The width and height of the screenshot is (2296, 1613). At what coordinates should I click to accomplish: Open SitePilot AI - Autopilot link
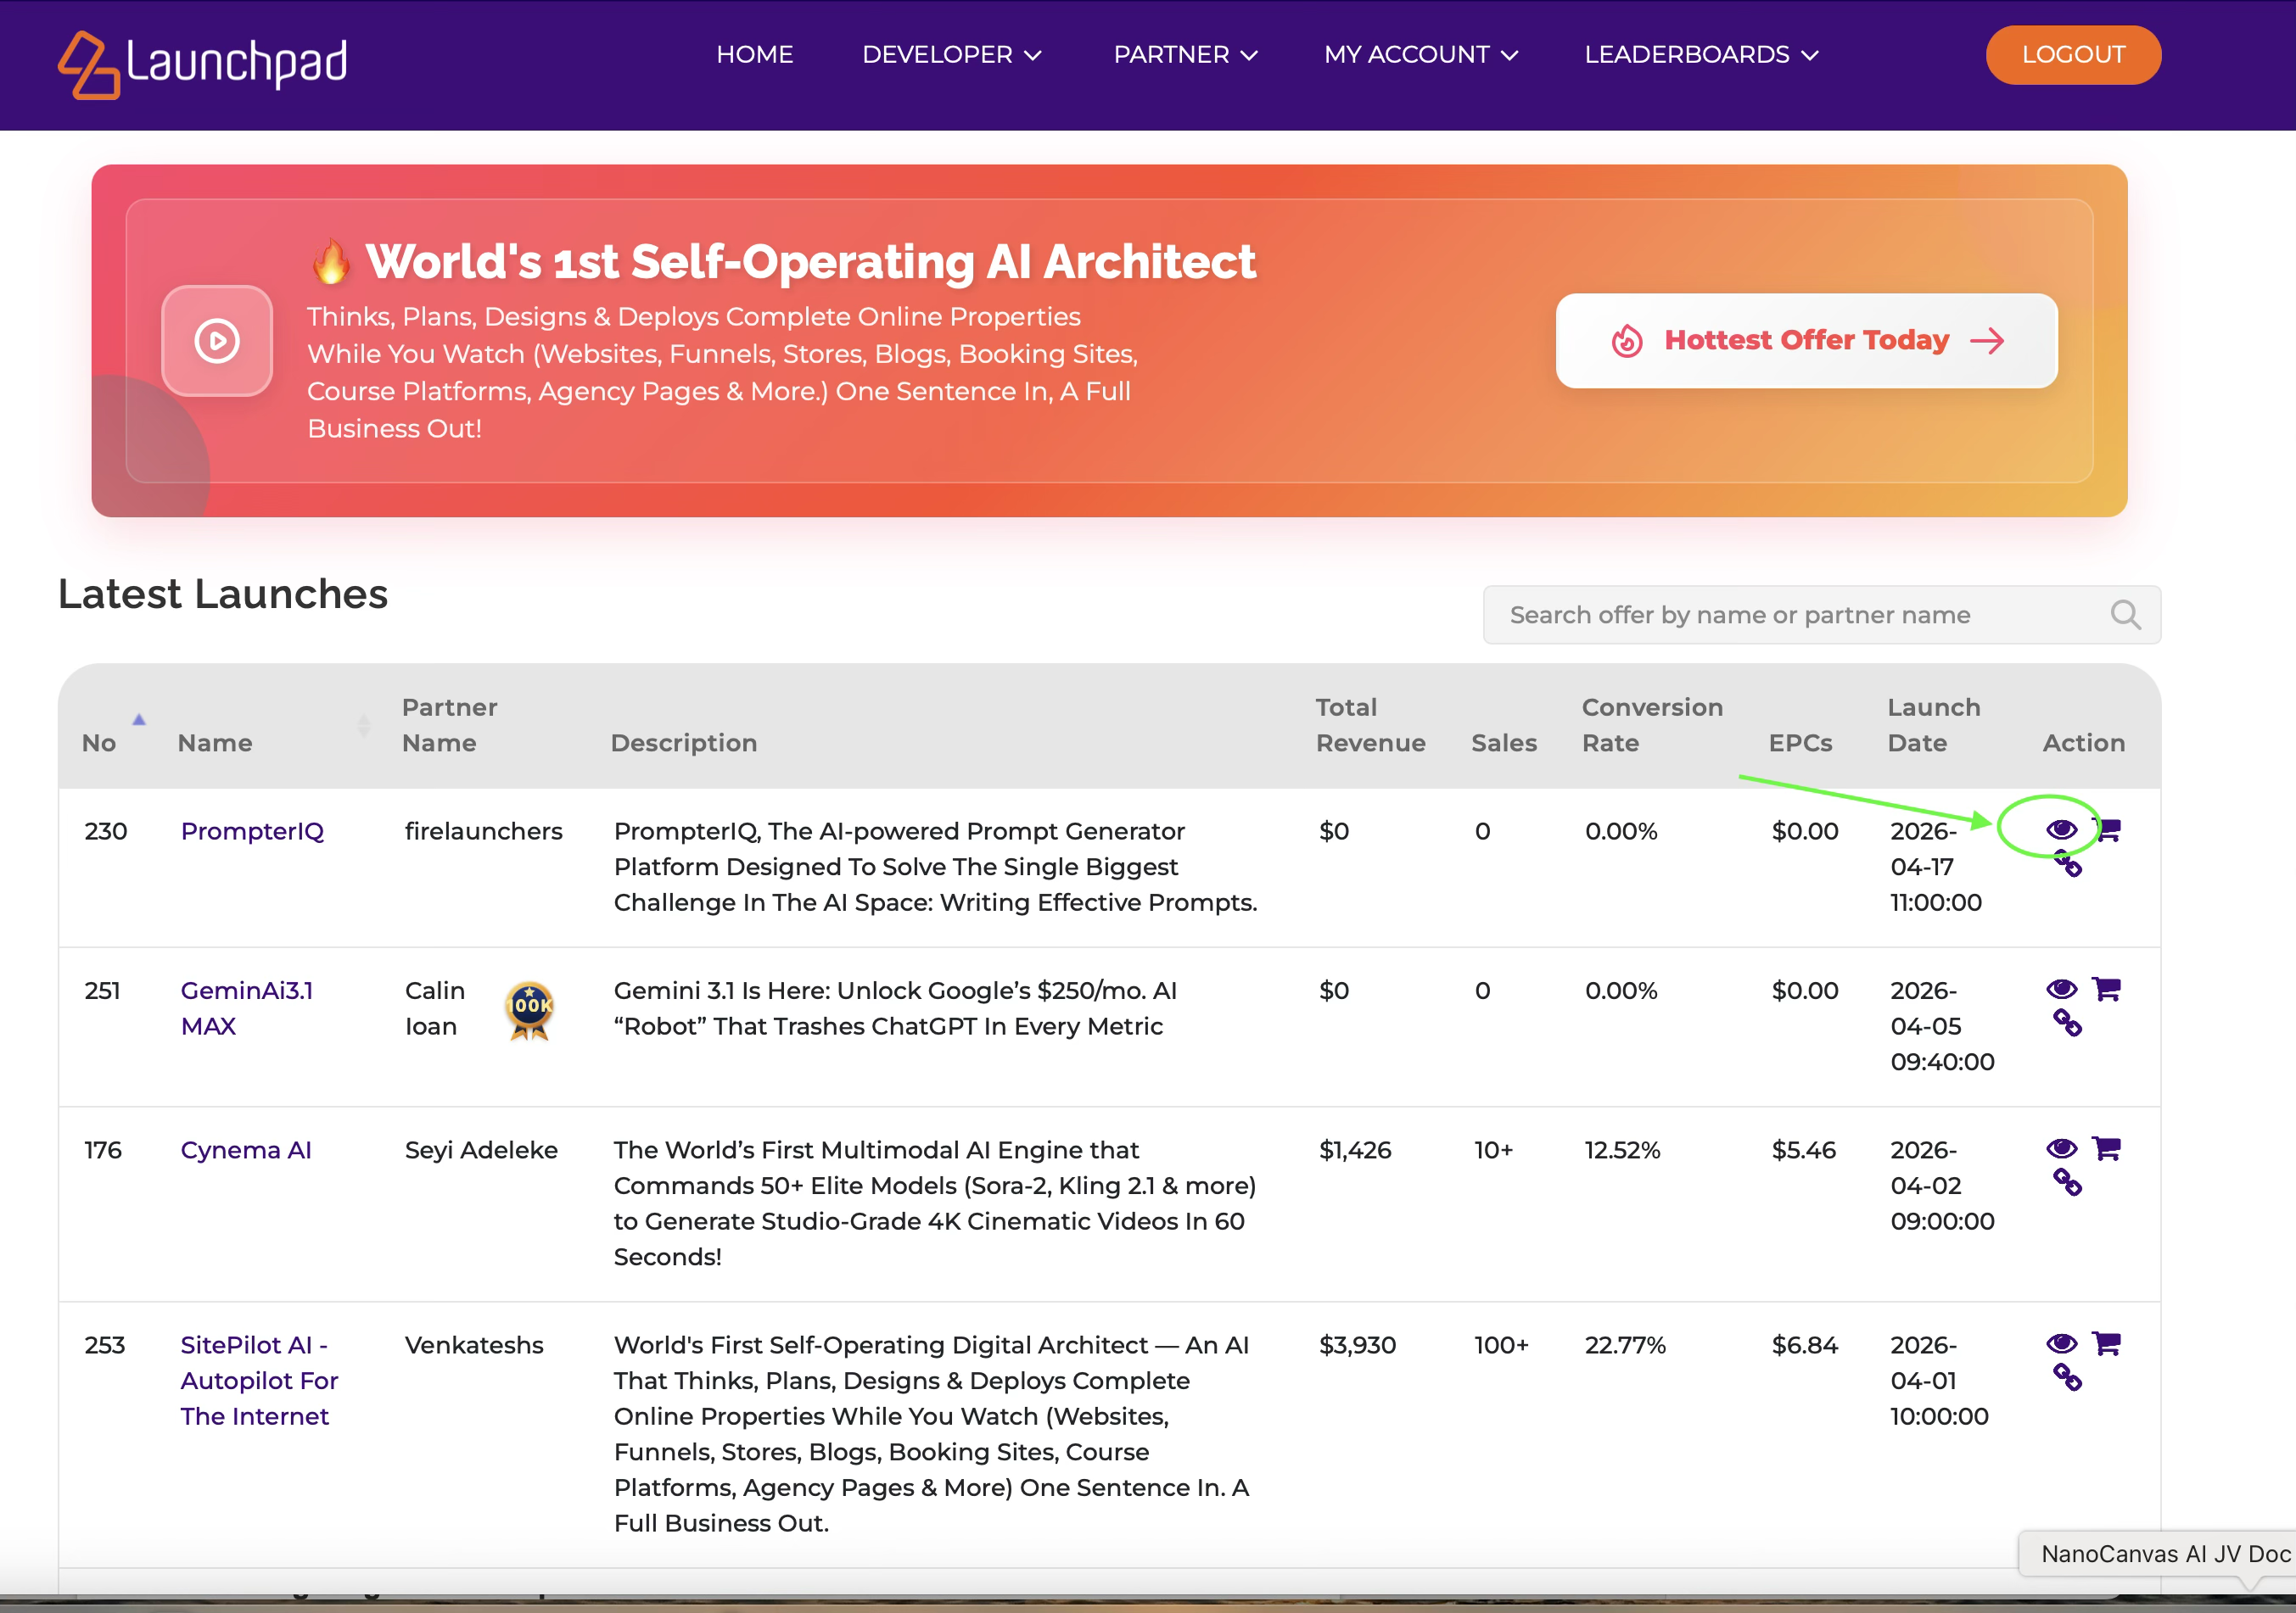260,1380
